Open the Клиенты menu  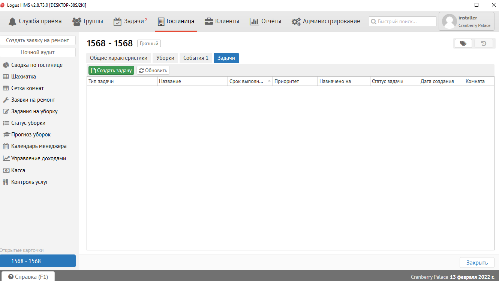click(222, 21)
